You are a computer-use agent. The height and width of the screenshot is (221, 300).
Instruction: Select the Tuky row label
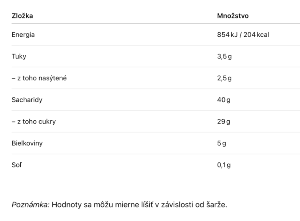(19, 56)
